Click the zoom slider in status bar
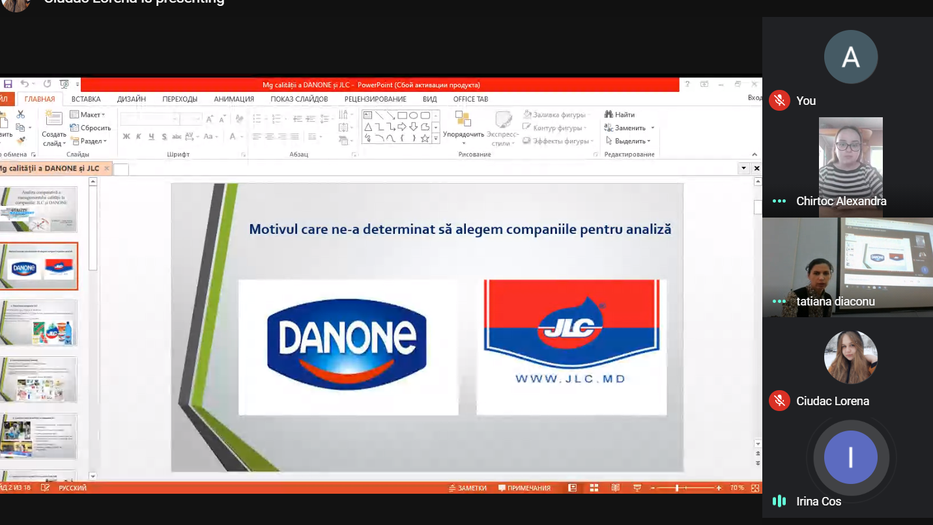This screenshot has width=933, height=525. point(678,488)
